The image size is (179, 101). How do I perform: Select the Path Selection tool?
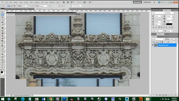(x=3, y=54)
